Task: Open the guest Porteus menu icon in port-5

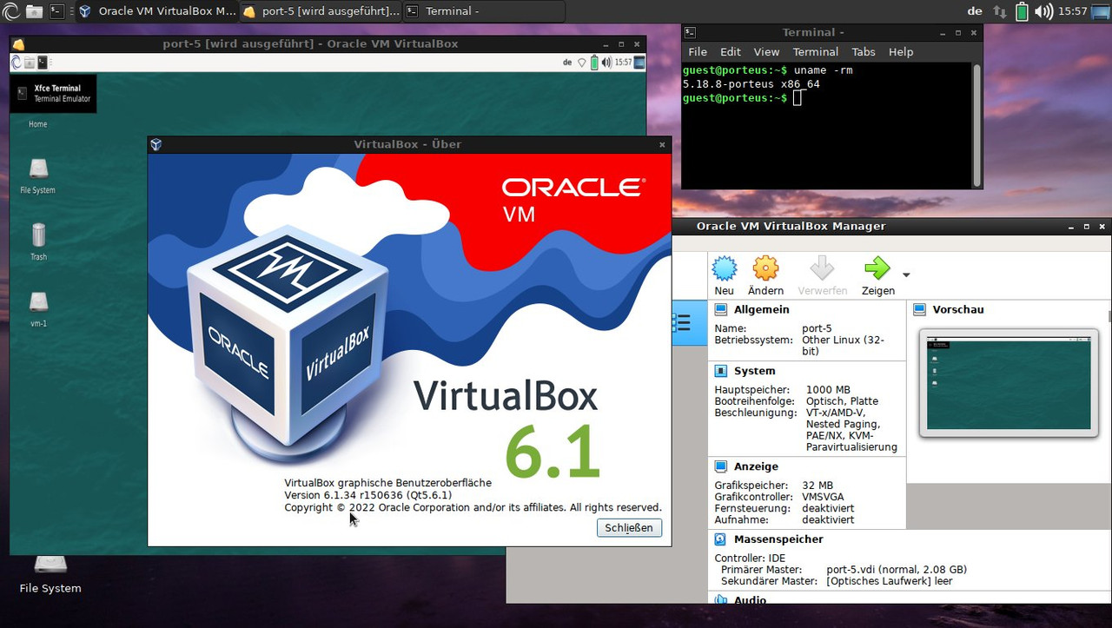Action: (16, 63)
